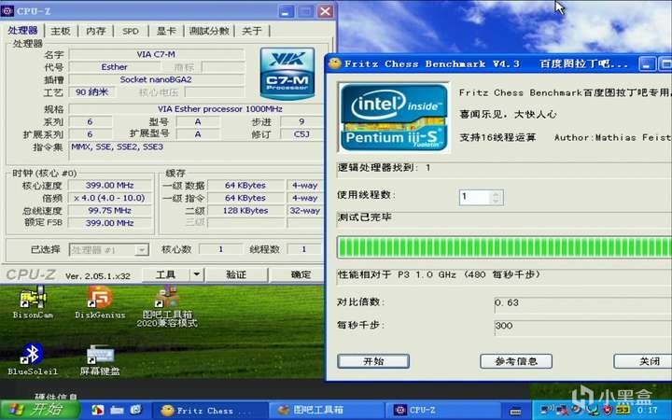Click the red shield security tray icon
This screenshot has width=672, height=420.
point(608,410)
